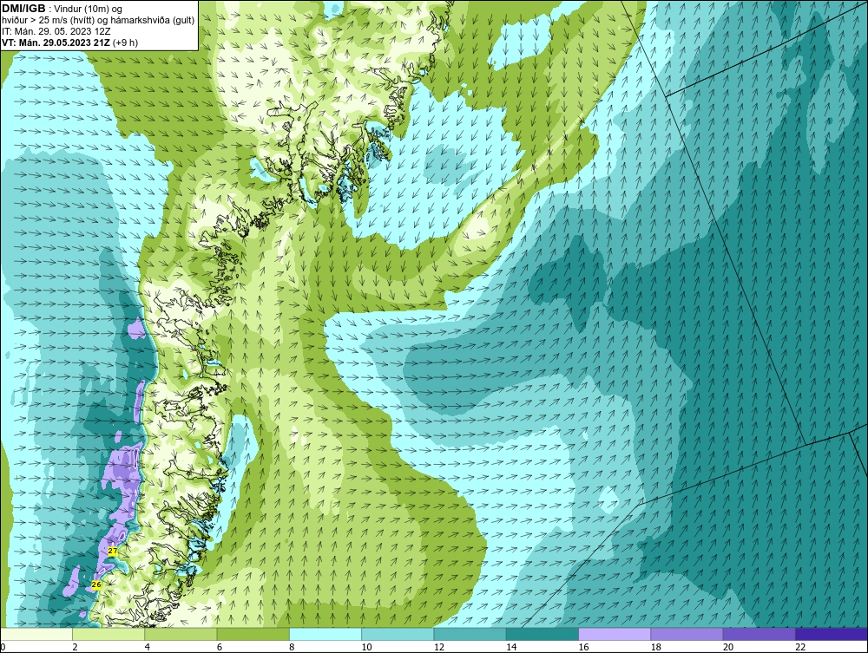This screenshot has height=653, width=868.
Task: Select the 0–2 m/s pale yellow legend swatch
Action: [x=36, y=634]
